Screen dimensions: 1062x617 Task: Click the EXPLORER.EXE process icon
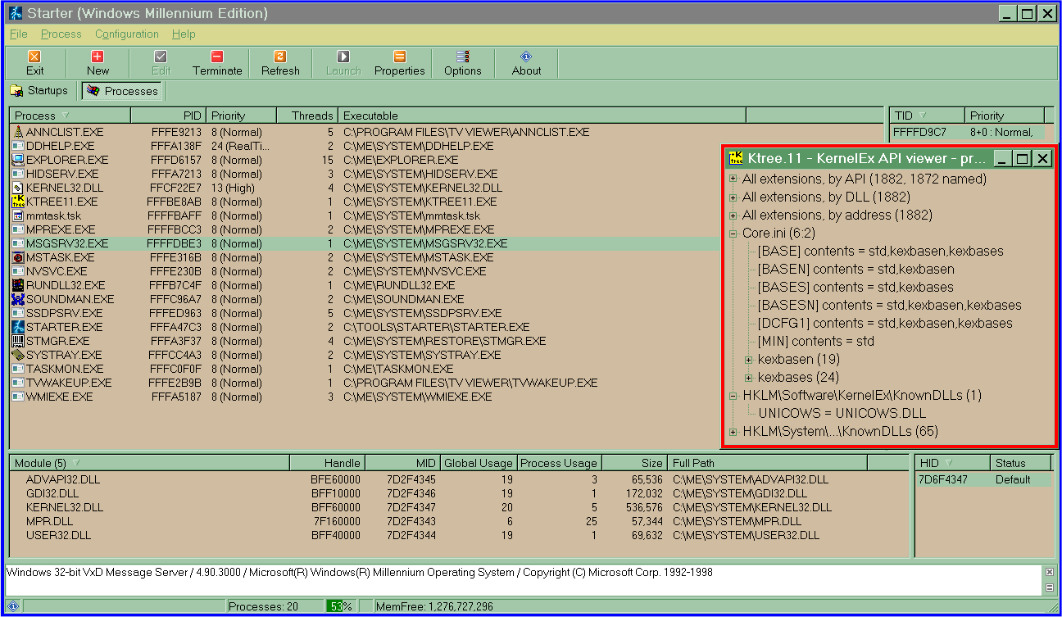tap(18, 160)
